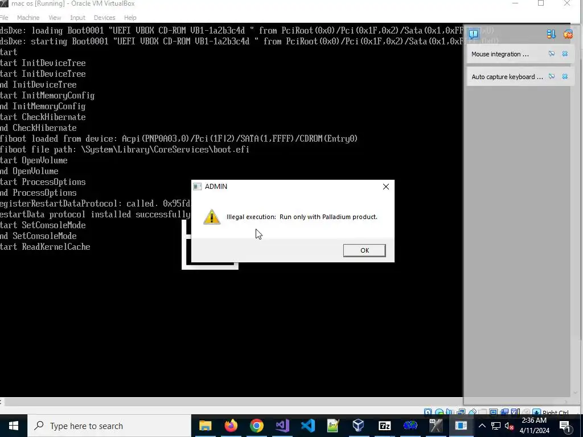The height and width of the screenshot is (437, 583).
Task: Open Visual Studio from taskbar
Action: click(282, 426)
